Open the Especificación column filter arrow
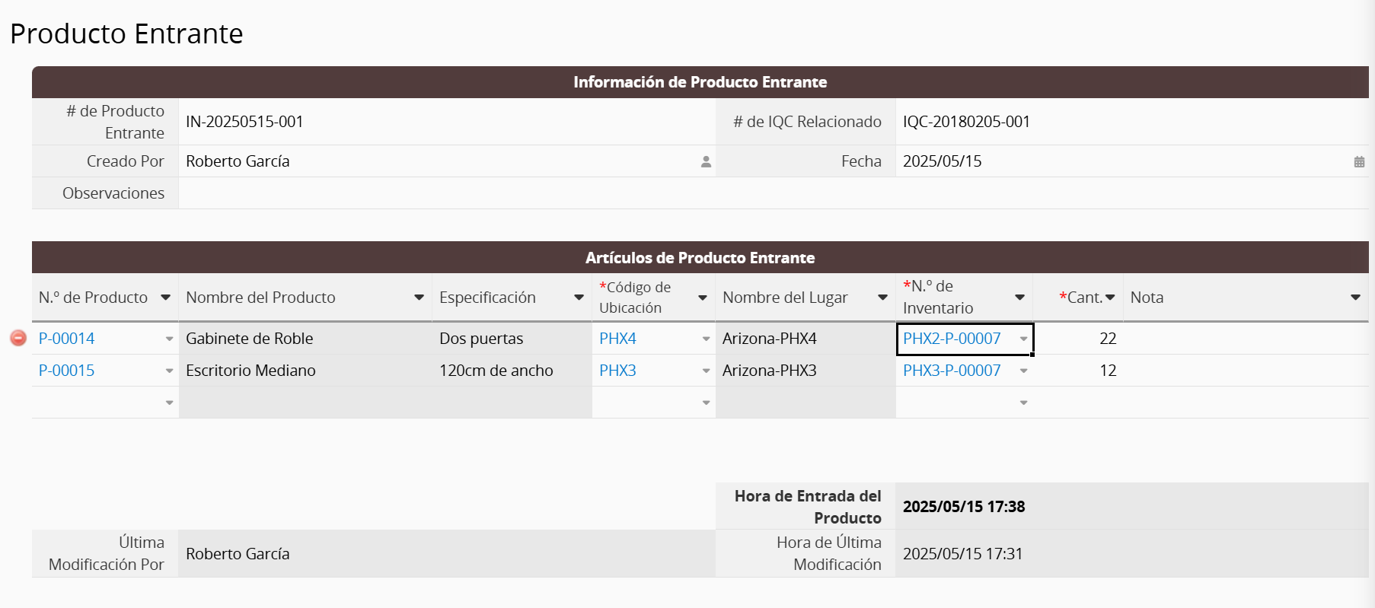This screenshot has width=1375, height=608. point(579,298)
